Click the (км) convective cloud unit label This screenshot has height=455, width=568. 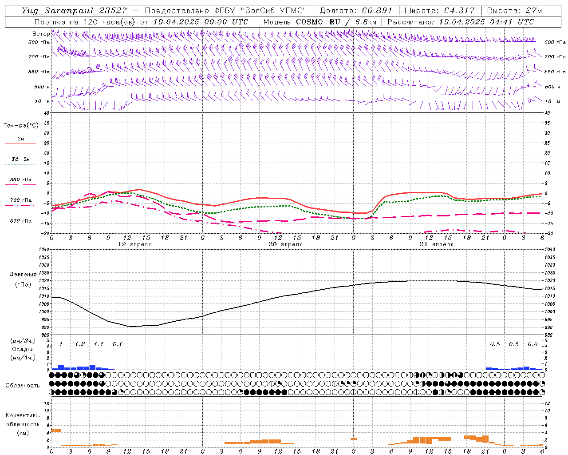point(23,433)
